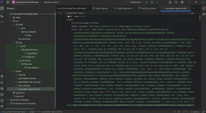Viewport: 206px width, 113px height.
Task: Expand the generated-sources folder arrow
Action: point(14,78)
